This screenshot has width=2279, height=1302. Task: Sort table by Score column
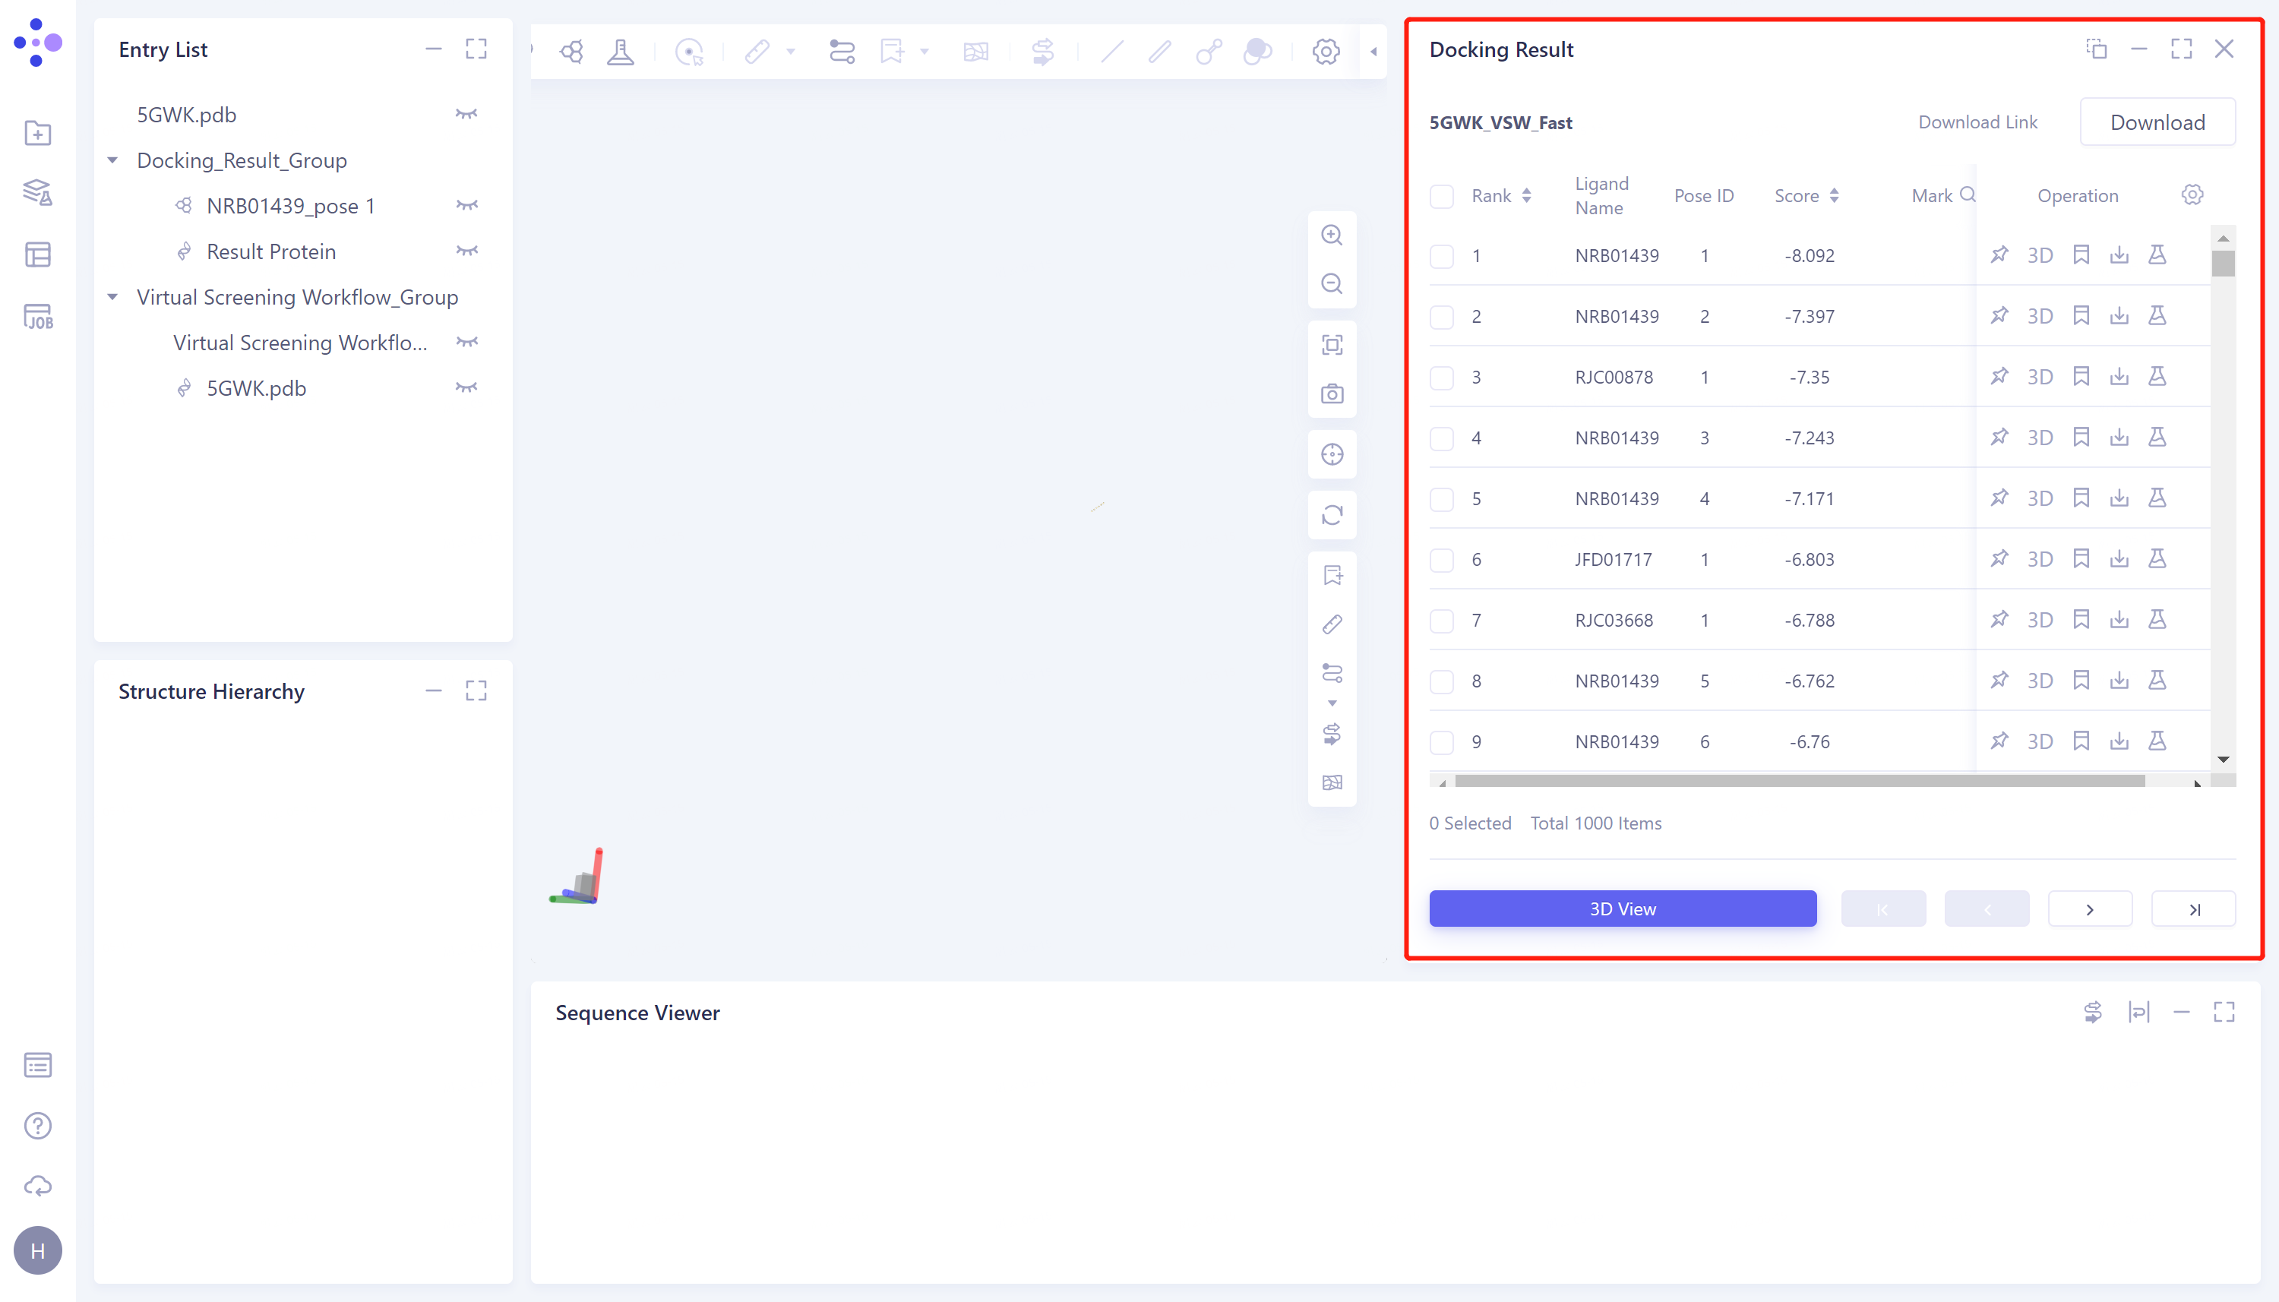click(x=1834, y=196)
